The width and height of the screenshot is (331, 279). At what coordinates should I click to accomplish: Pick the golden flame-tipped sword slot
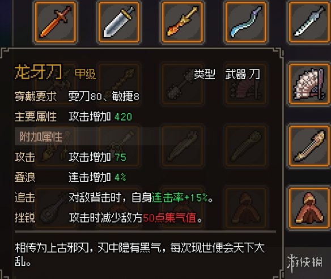coord(183,22)
